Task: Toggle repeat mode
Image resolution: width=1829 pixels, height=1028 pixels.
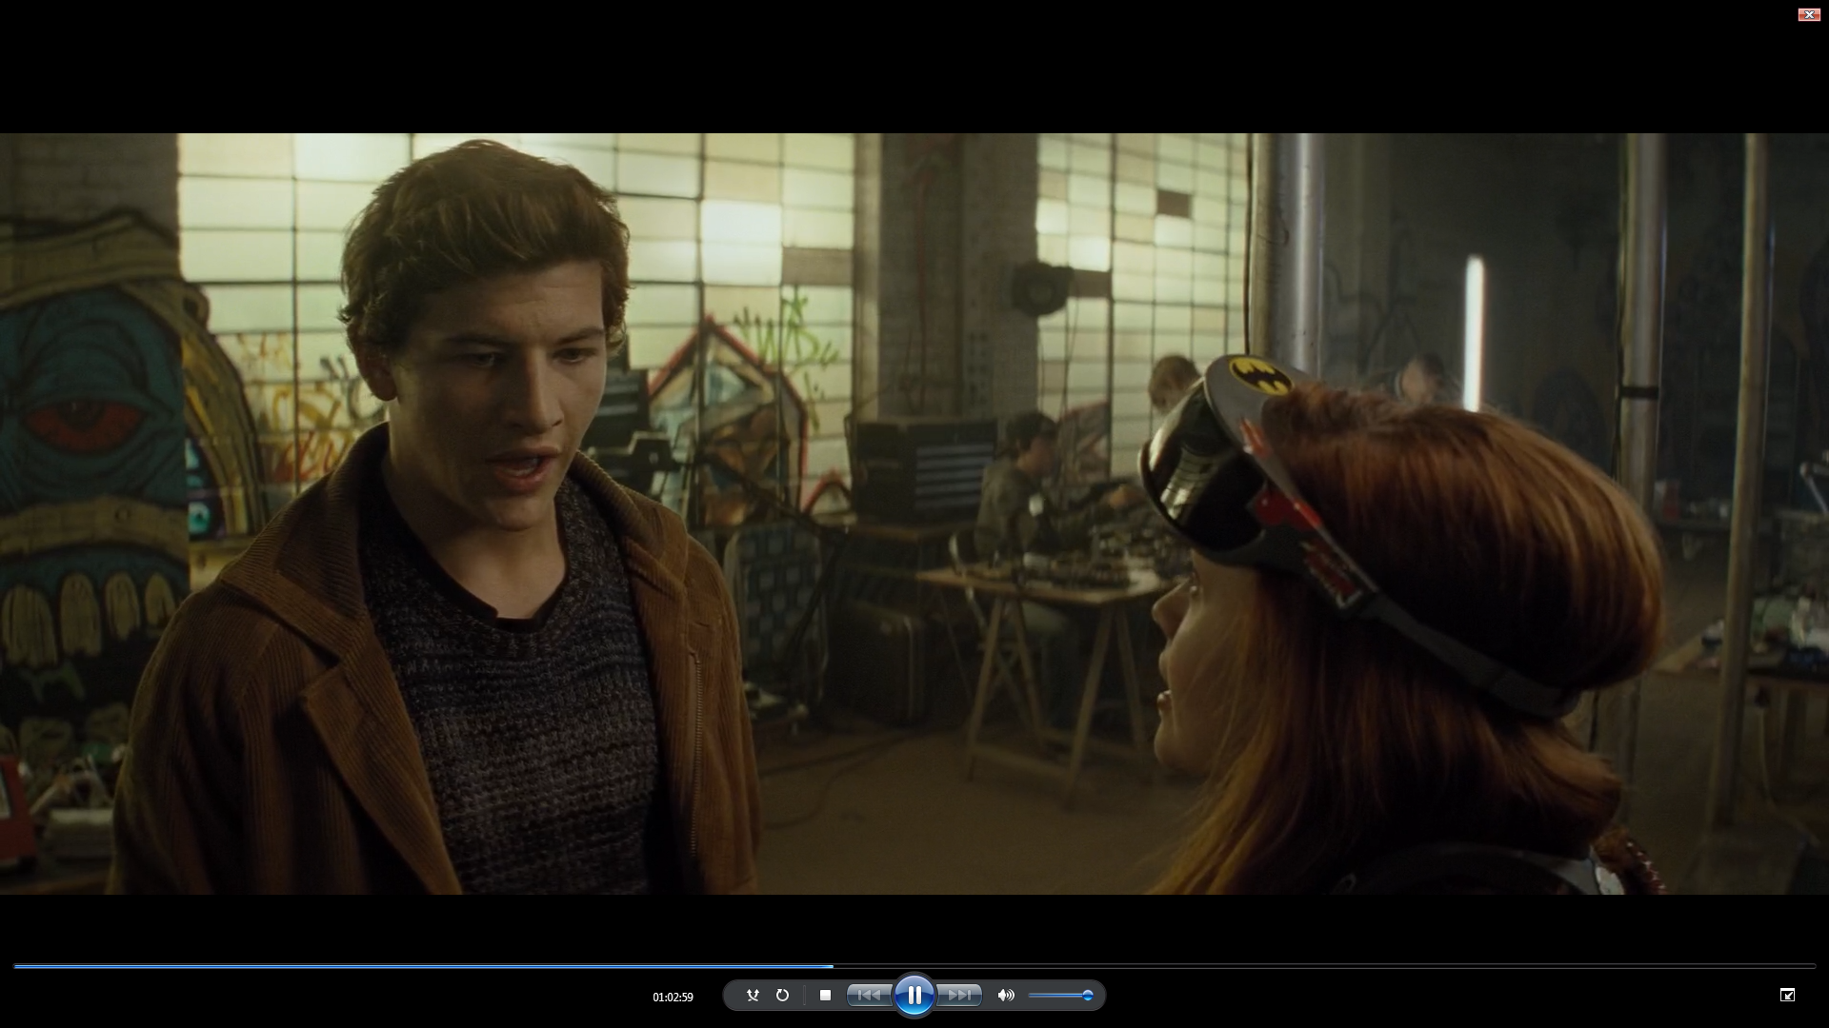Action: pyautogui.click(x=782, y=996)
